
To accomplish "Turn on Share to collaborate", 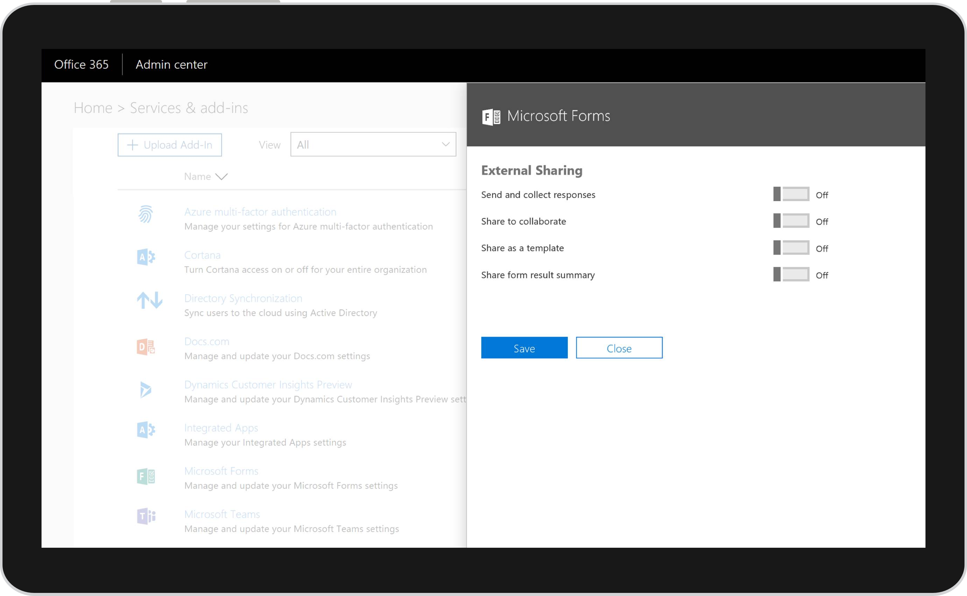I will click(791, 221).
